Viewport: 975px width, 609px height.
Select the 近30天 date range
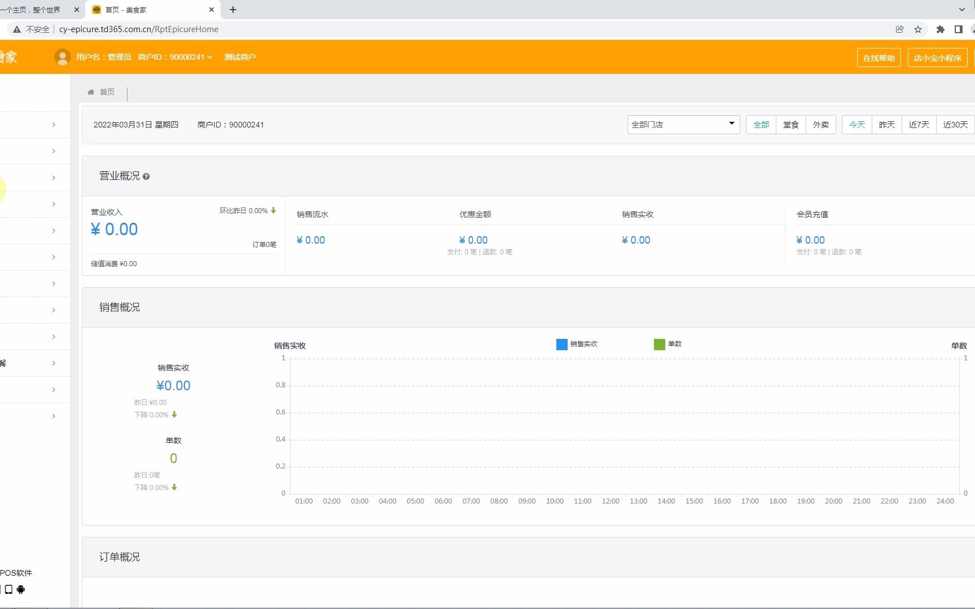[955, 125]
